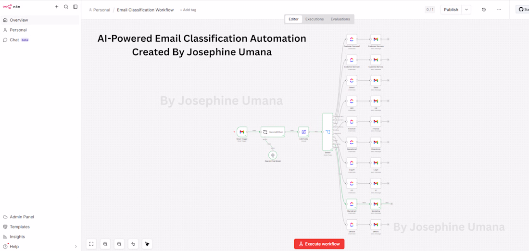The width and height of the screenshot is (529, 251).
Task: Browse Templates
Action: (40, 226)
